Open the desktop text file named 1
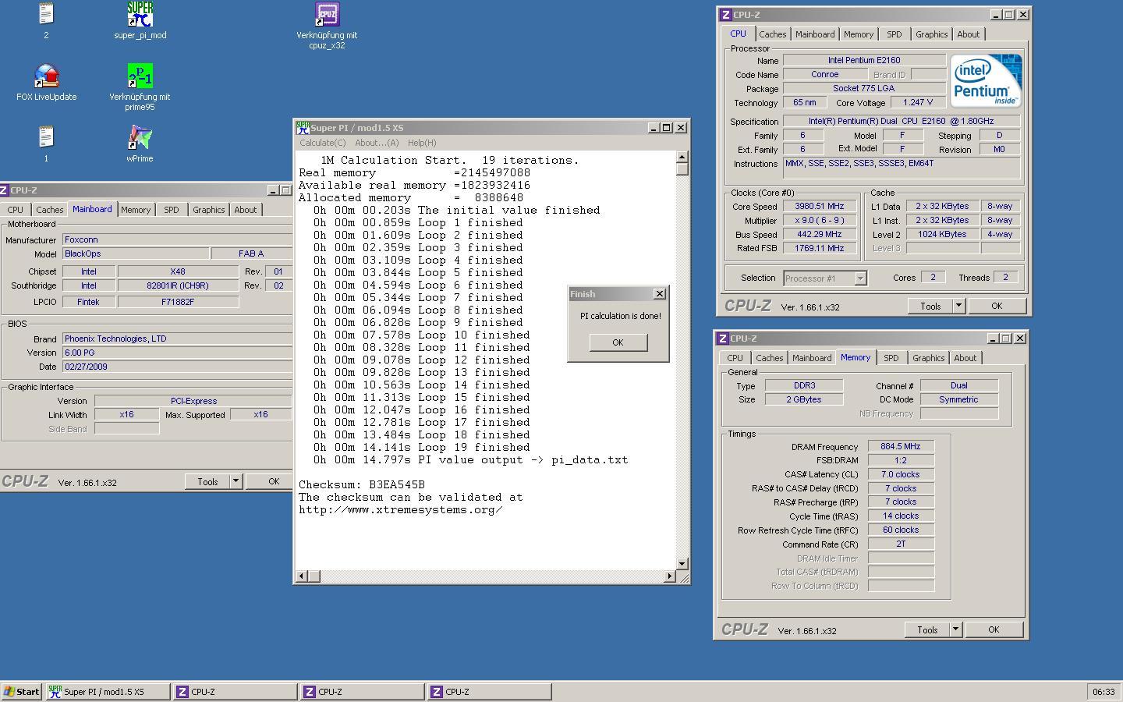This screenshot has height=702, width=1123. pyautogui.click(x=46, y=137)
